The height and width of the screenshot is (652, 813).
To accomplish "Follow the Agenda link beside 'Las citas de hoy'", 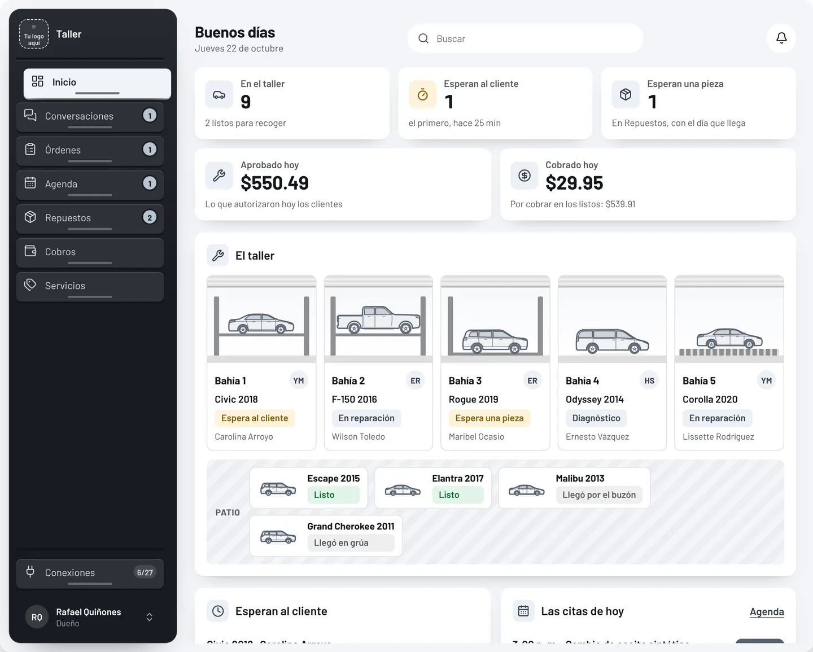I will coord(767,611).
